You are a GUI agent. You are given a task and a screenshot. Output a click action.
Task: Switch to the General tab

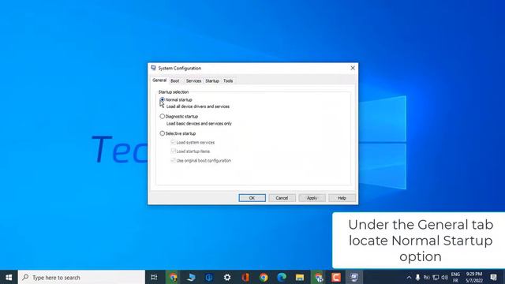click(159, 80)
